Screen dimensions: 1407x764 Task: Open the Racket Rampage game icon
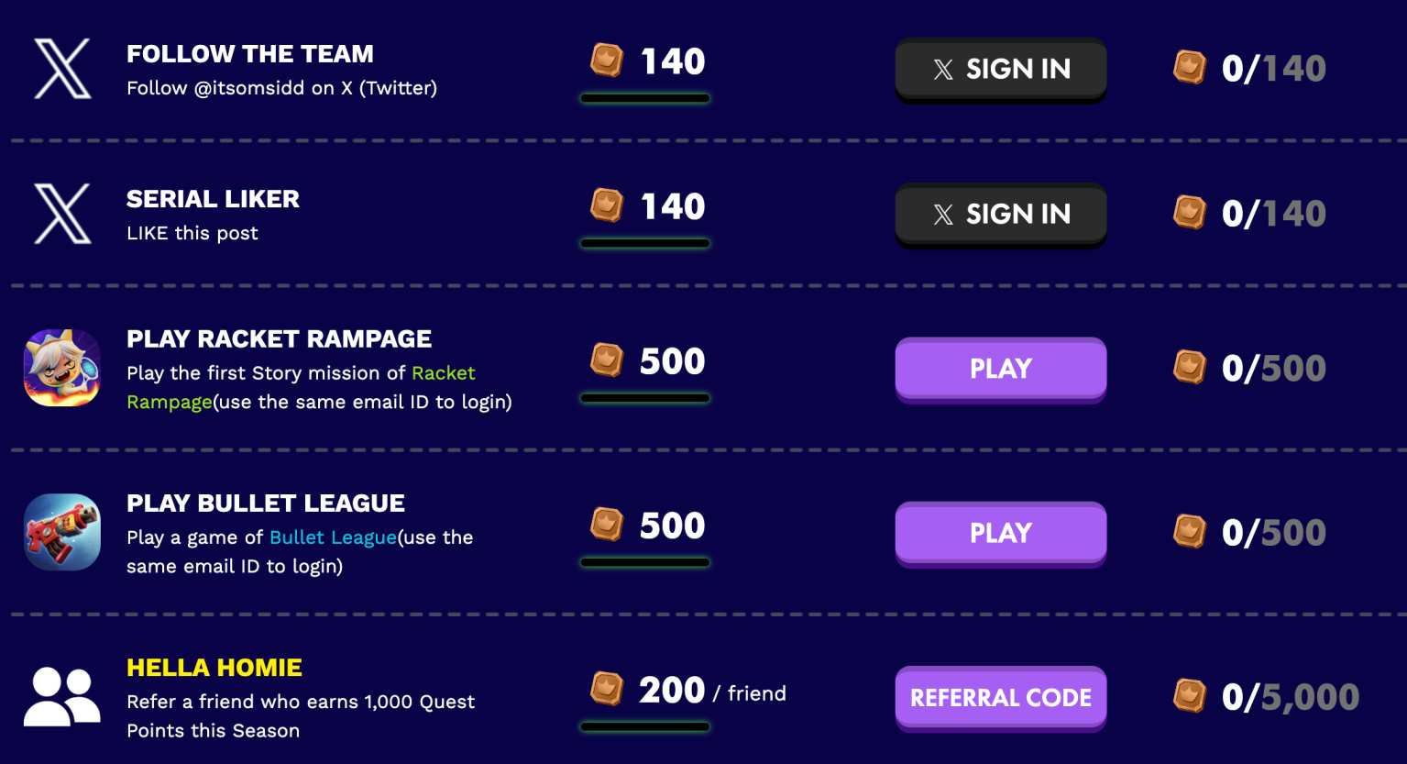coord(62,368)
